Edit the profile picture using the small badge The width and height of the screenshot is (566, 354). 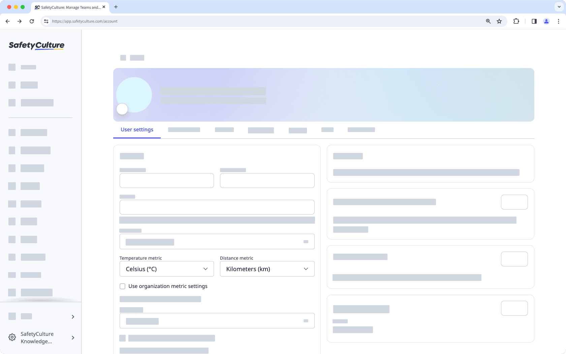(x=122, y=109)
